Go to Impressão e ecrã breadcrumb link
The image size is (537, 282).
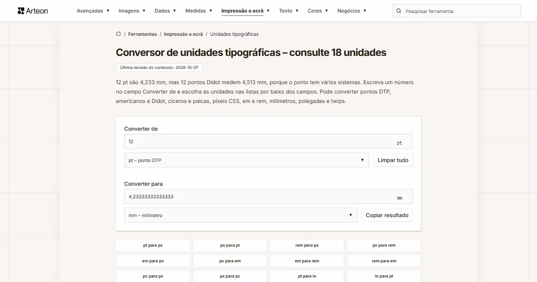(183, 34)
